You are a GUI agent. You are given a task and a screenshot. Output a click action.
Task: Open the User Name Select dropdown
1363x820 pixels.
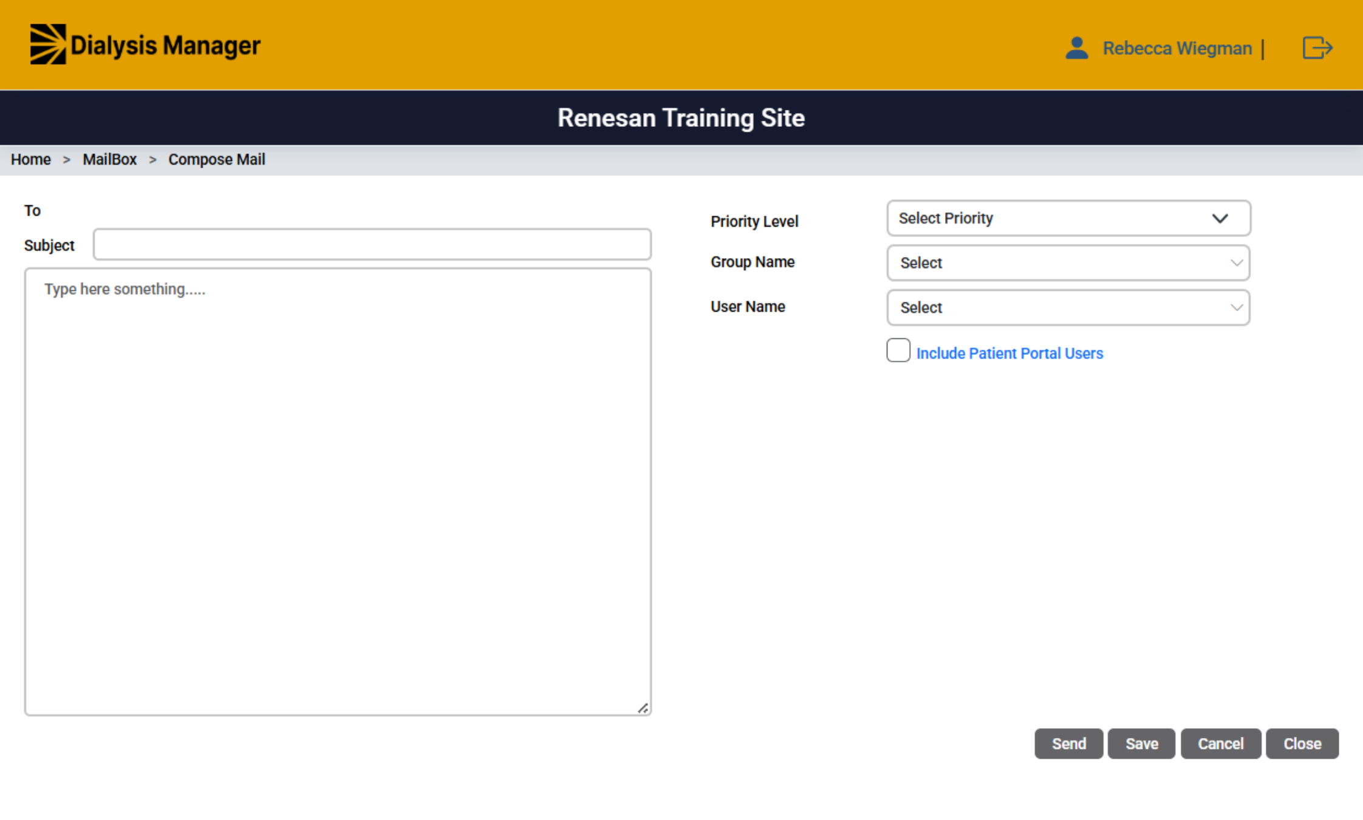[x=1068, y=307]
